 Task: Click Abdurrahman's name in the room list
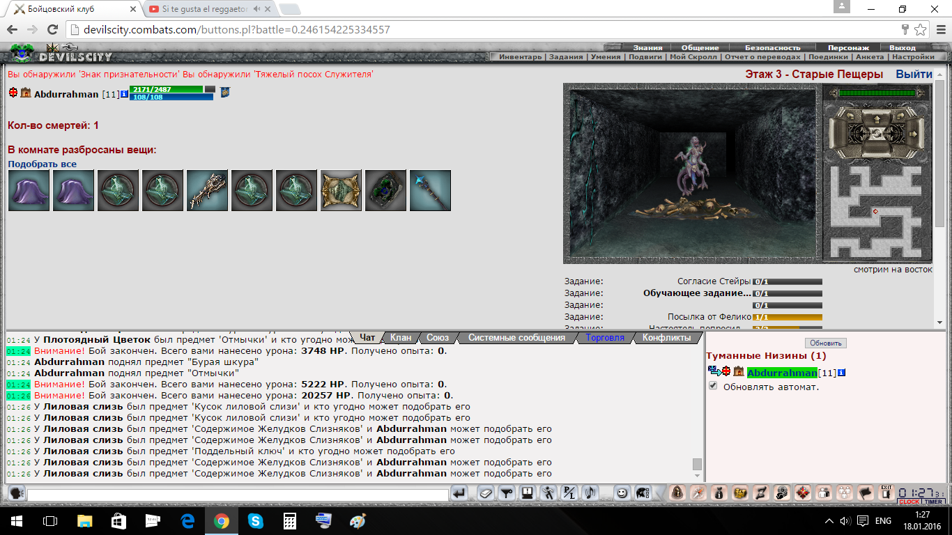coord(782,373)
